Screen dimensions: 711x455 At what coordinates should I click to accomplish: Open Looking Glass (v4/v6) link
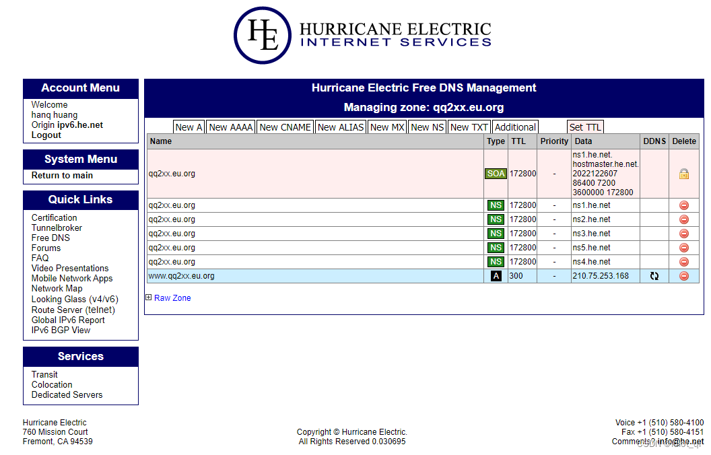point(75,299)
